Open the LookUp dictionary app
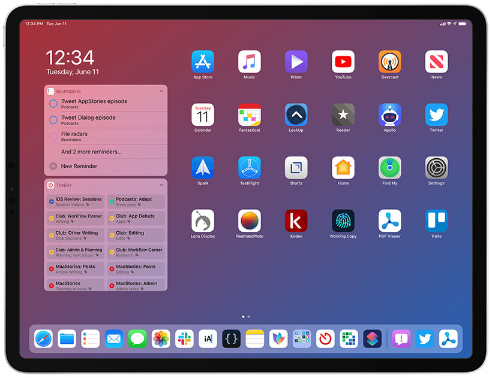This screenshot has height=378, width=492. [x=296, y=114]
